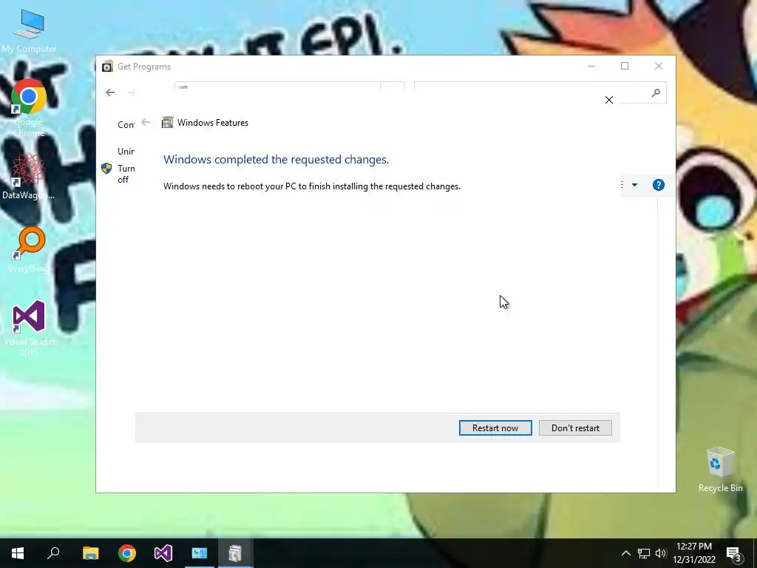This screenshot has height=568, width=757.
Task: Expand the view options dropdown arrow
Action: [635, 185]
